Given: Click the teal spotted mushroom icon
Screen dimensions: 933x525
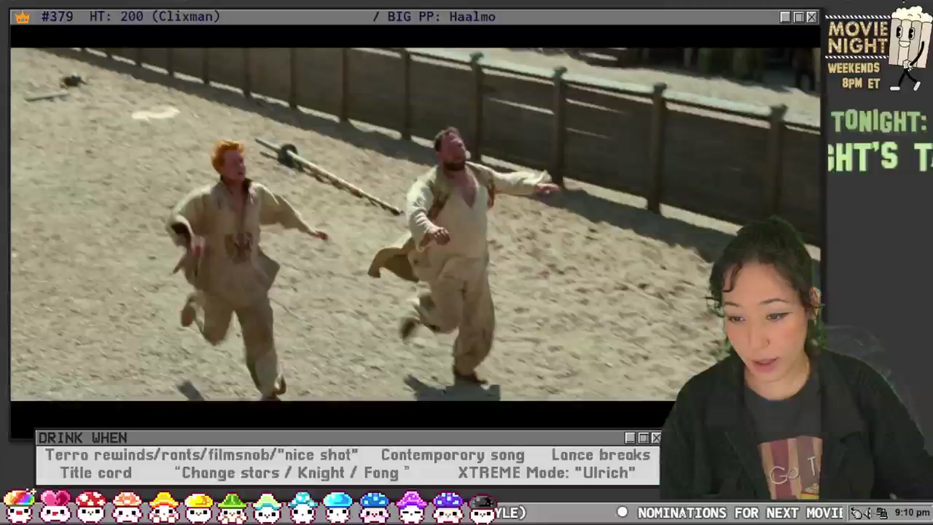Looking at the screenshot, I should (x=303, y=507).
